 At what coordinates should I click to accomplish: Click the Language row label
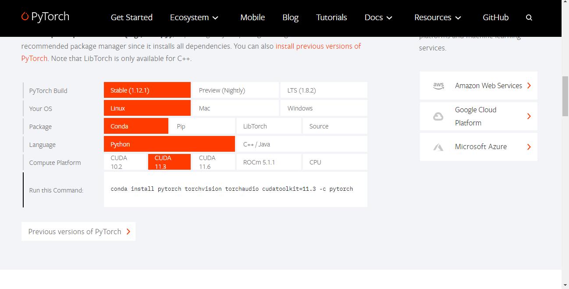click(42, 144)
